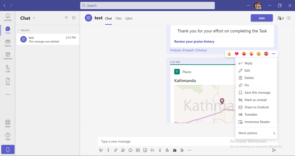The height and width of the screenshot is (156, 295).
Task: React with laughing emoji
Action: pyautogui.click(x=244, y=54)
